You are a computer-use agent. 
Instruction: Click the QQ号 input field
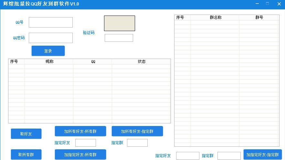tap(51, 22)
